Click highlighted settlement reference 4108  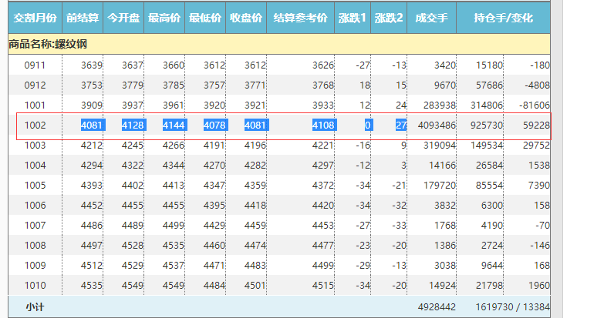[323, 126]
